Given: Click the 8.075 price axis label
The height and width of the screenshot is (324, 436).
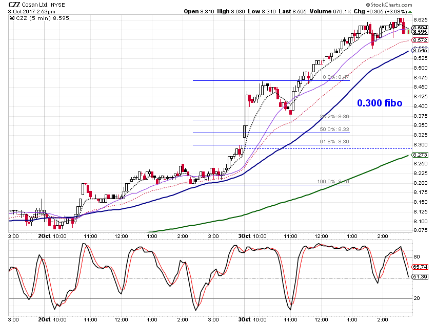Looking at the screenshot, I should point(421,230).
